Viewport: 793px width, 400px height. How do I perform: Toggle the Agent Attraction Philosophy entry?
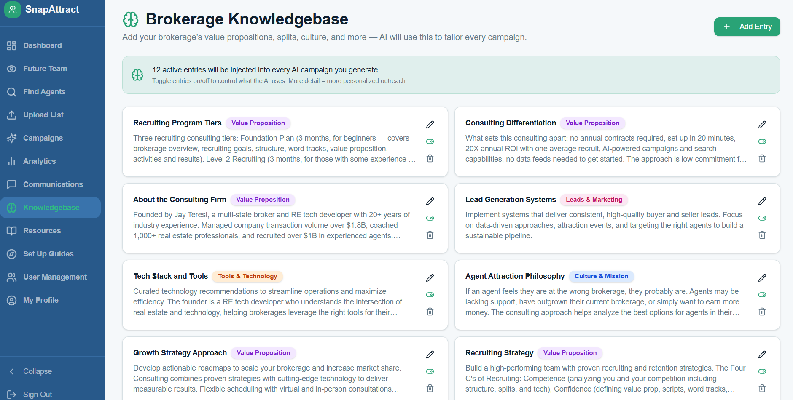coord(762,295)
